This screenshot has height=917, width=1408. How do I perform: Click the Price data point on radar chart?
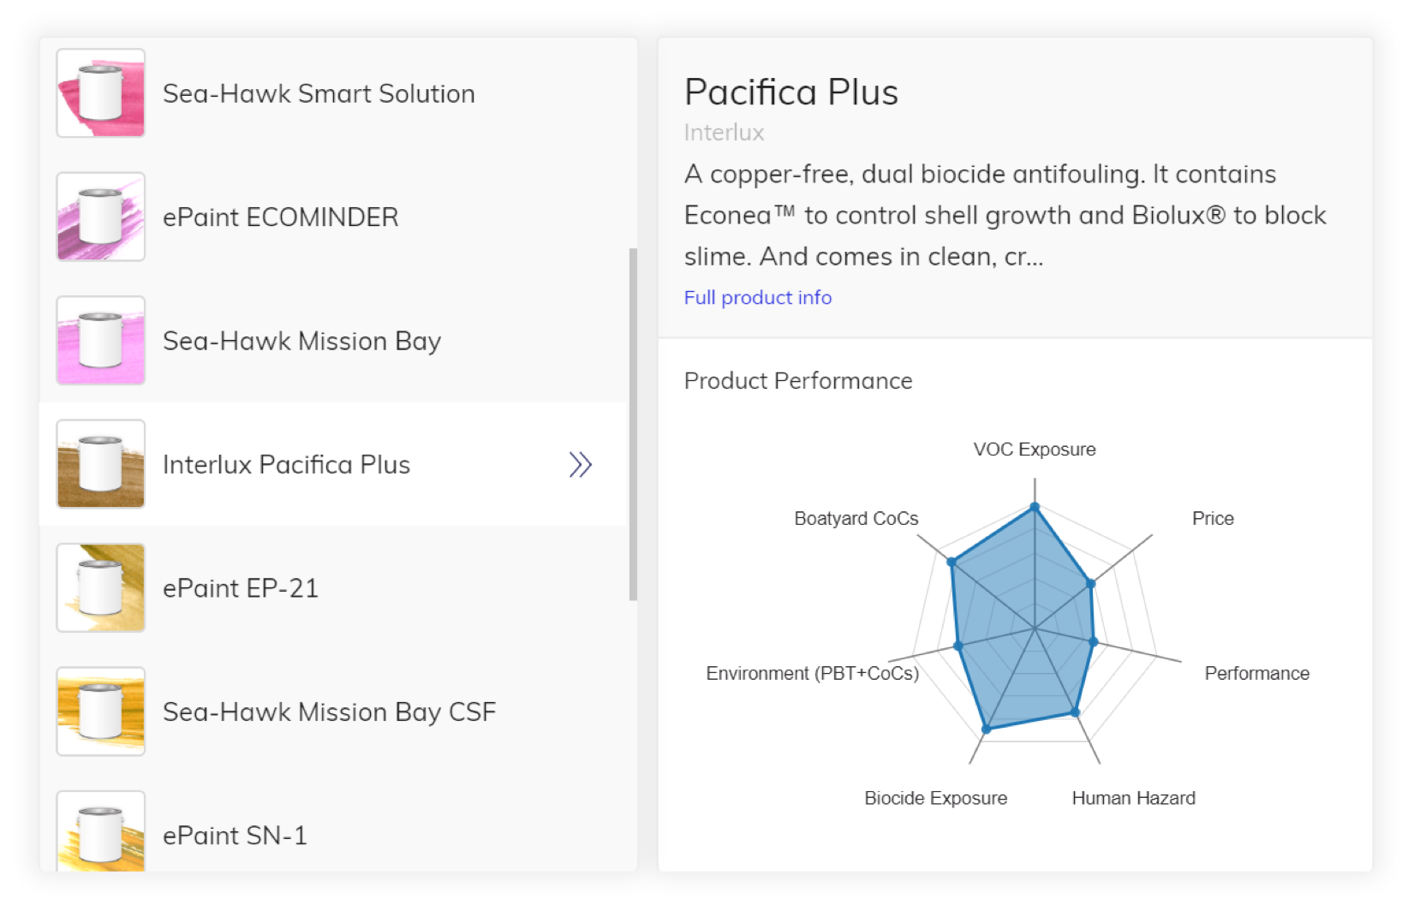1090,584
